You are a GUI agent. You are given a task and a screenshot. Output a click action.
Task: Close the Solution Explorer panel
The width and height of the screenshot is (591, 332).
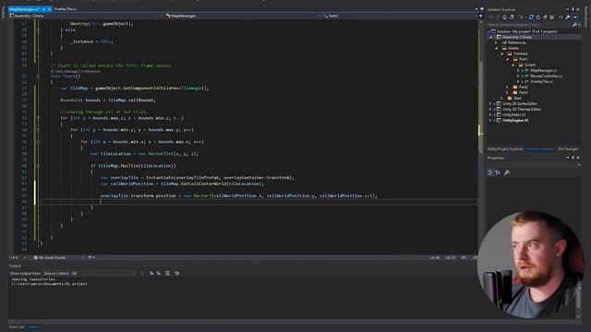click(x=578, y=9)
